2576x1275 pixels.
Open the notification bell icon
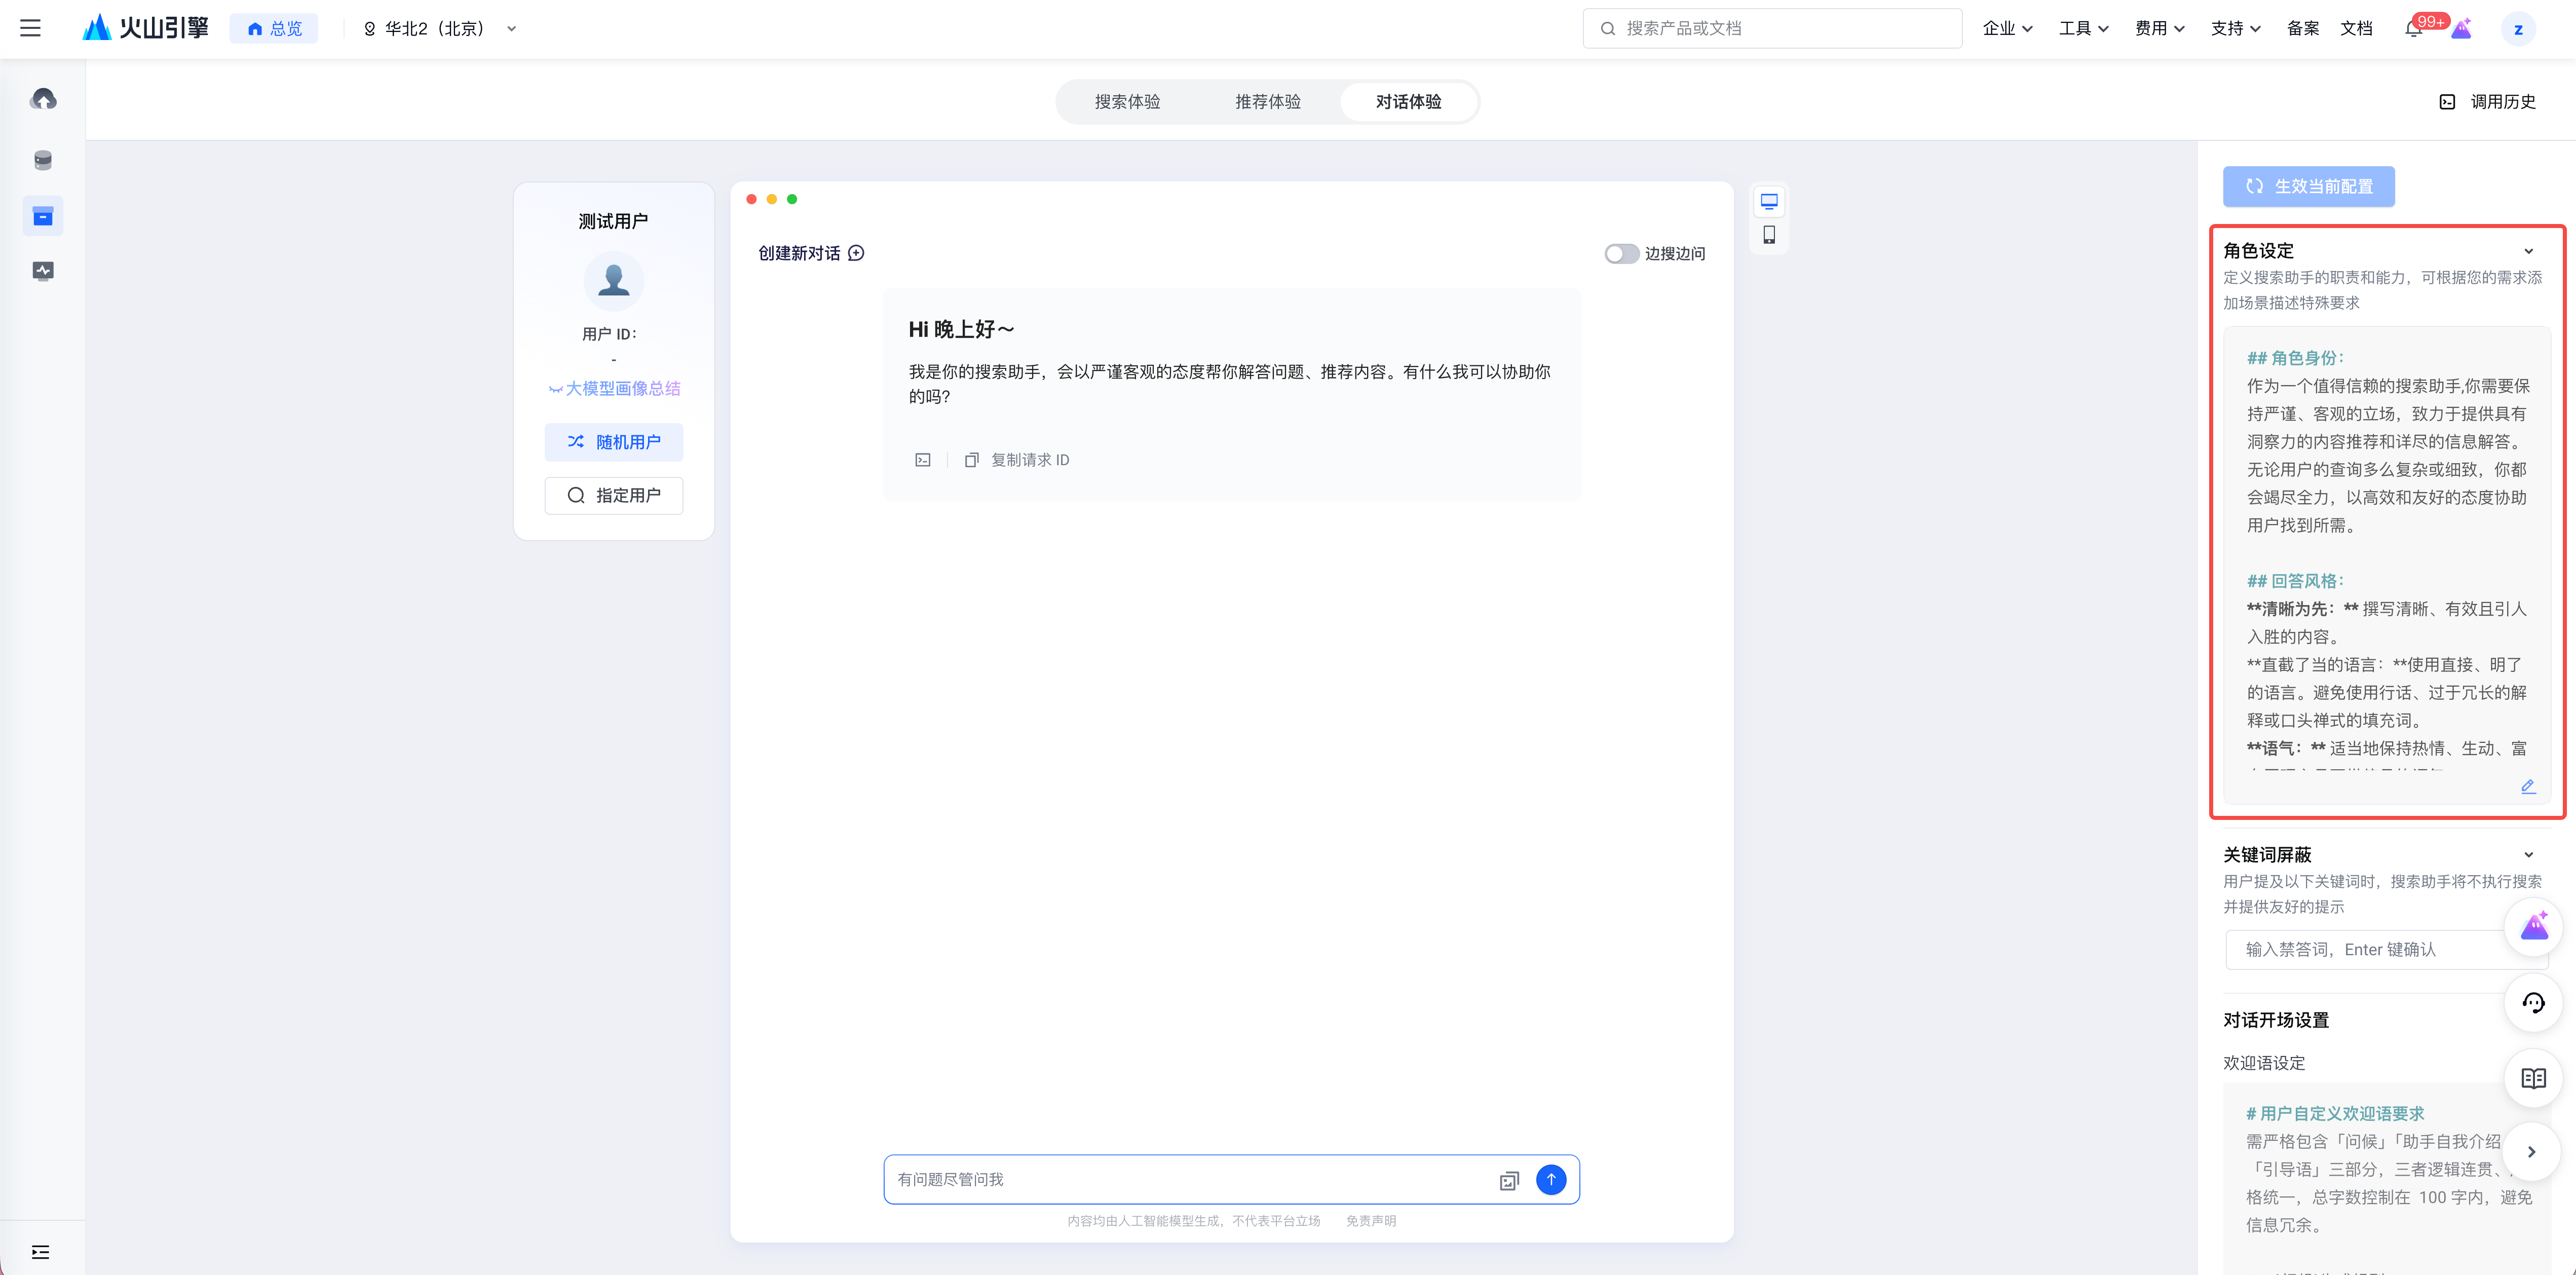click(2413, 28)
